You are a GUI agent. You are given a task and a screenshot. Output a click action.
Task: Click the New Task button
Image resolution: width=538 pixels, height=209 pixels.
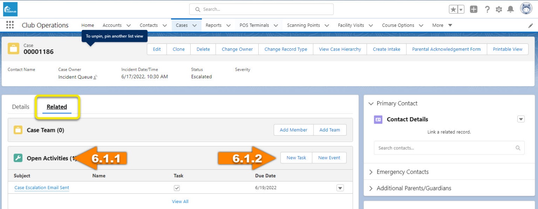coord(296,158)
